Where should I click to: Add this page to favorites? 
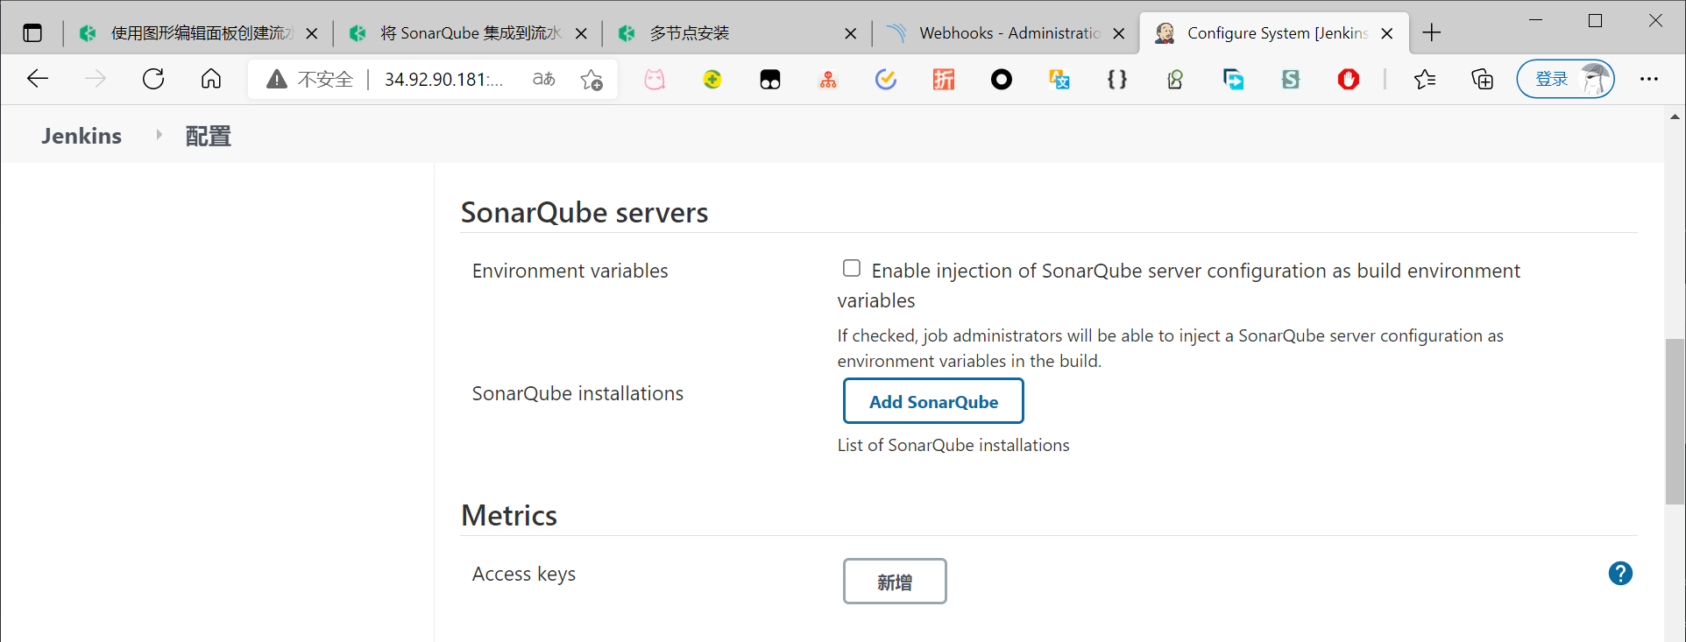(x=592, y=80)
